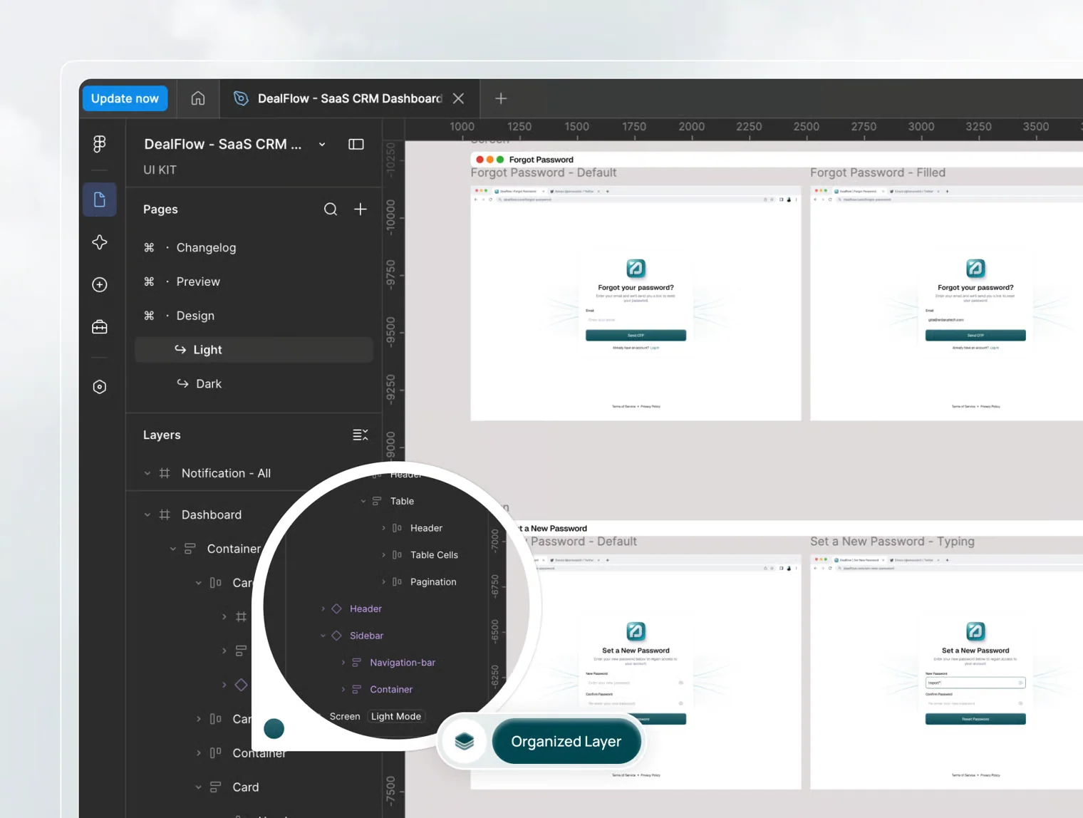Open a new tab with plus icon

coord(501,98)
